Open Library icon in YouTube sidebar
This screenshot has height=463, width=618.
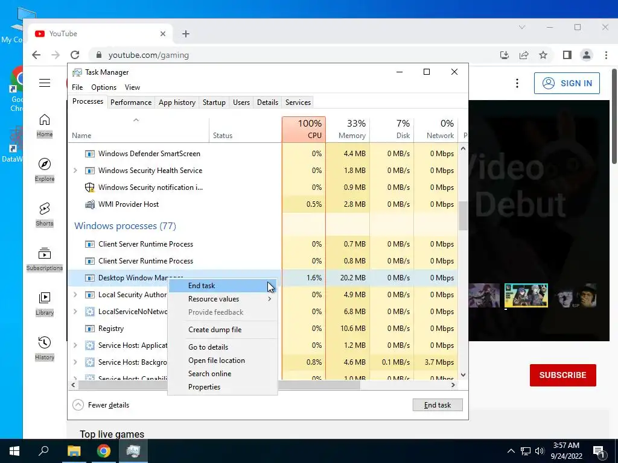click(x=45, y=298)
